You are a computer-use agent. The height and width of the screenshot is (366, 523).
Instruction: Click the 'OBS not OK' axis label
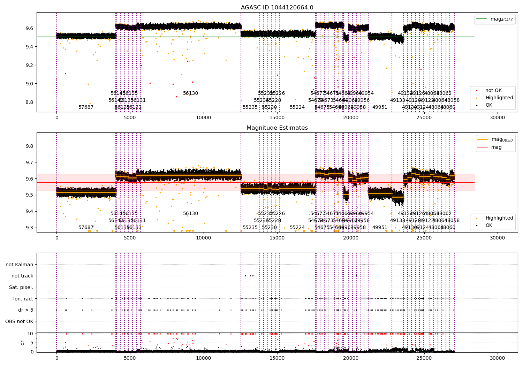coord(19,322)
